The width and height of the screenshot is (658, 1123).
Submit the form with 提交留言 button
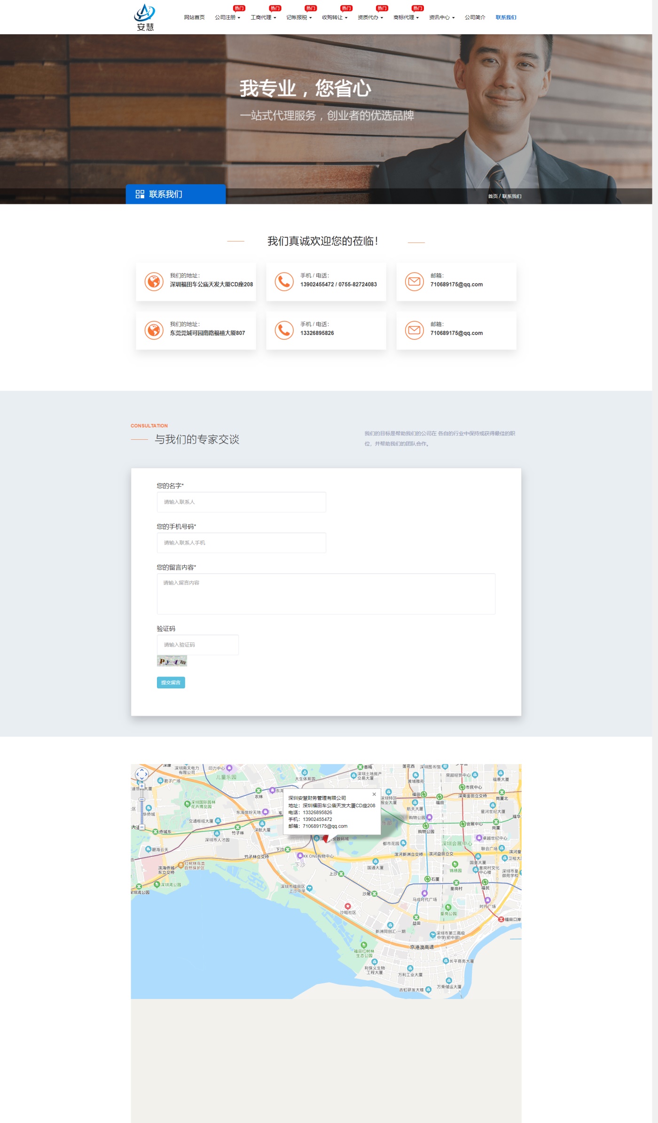[x=171, y=682]
